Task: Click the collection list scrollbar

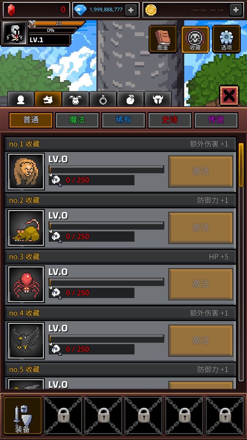Action: (241, 165)
